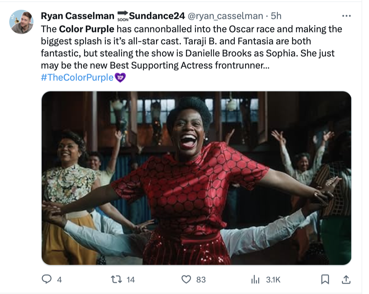The image size is (369, 294).
Task: Click the Ryan Casselman display name
Action: pyautogui.click(x=78, y=16)
